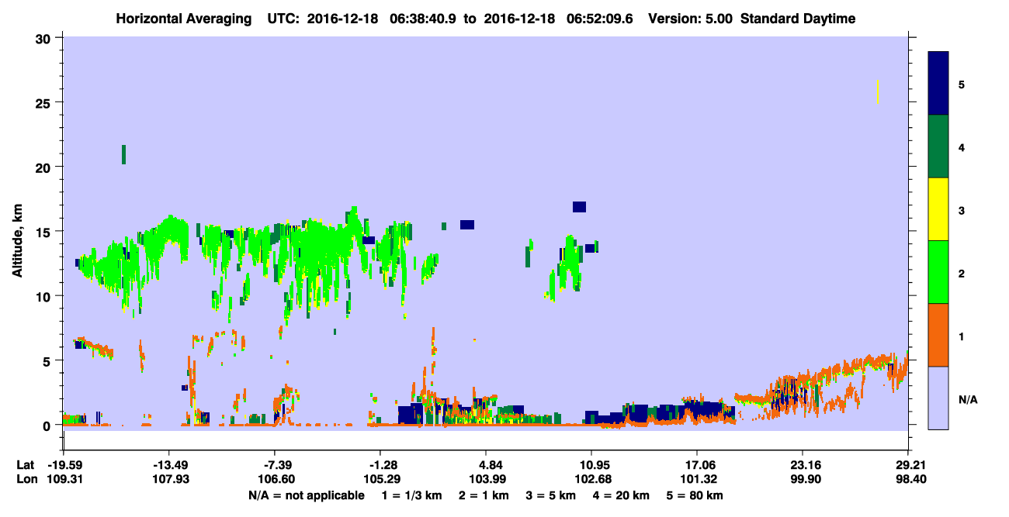The width and height of the screenshot is (1009, 517).
Task: Click the colorbar label 4
Action: [x=962, y=146]
